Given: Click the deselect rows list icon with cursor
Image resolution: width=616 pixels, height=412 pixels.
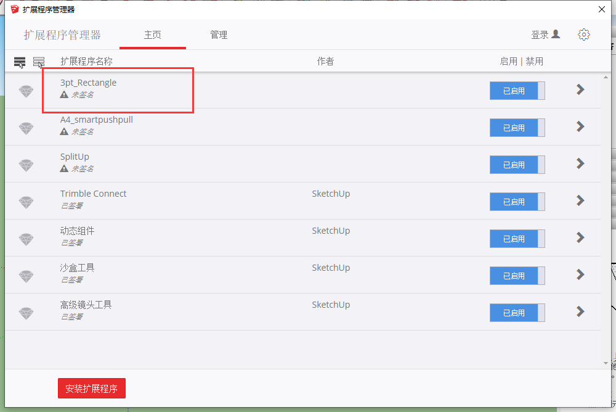Looking at the screenshot, I should [39, 62].
